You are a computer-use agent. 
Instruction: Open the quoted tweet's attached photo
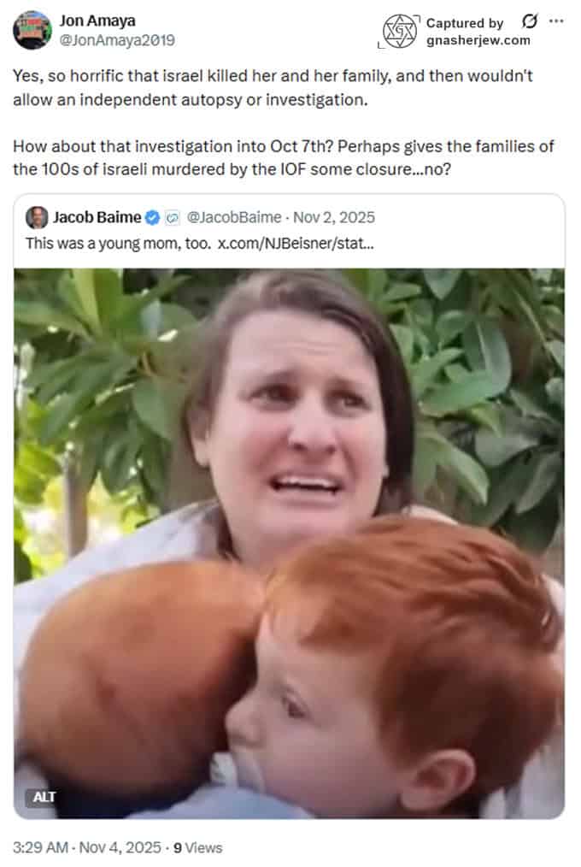click(x=290, y=544)
